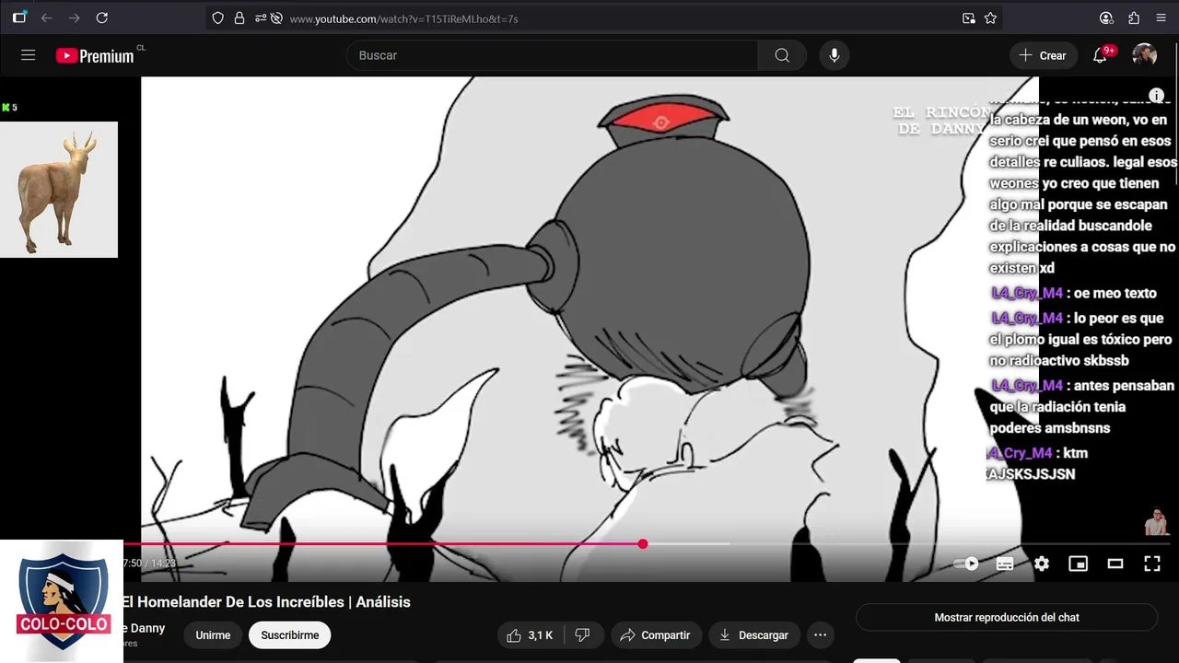Open the YouTube guide hamburger menu
The width and height of the screenshot is (1179, 663).
click(29, 55)
